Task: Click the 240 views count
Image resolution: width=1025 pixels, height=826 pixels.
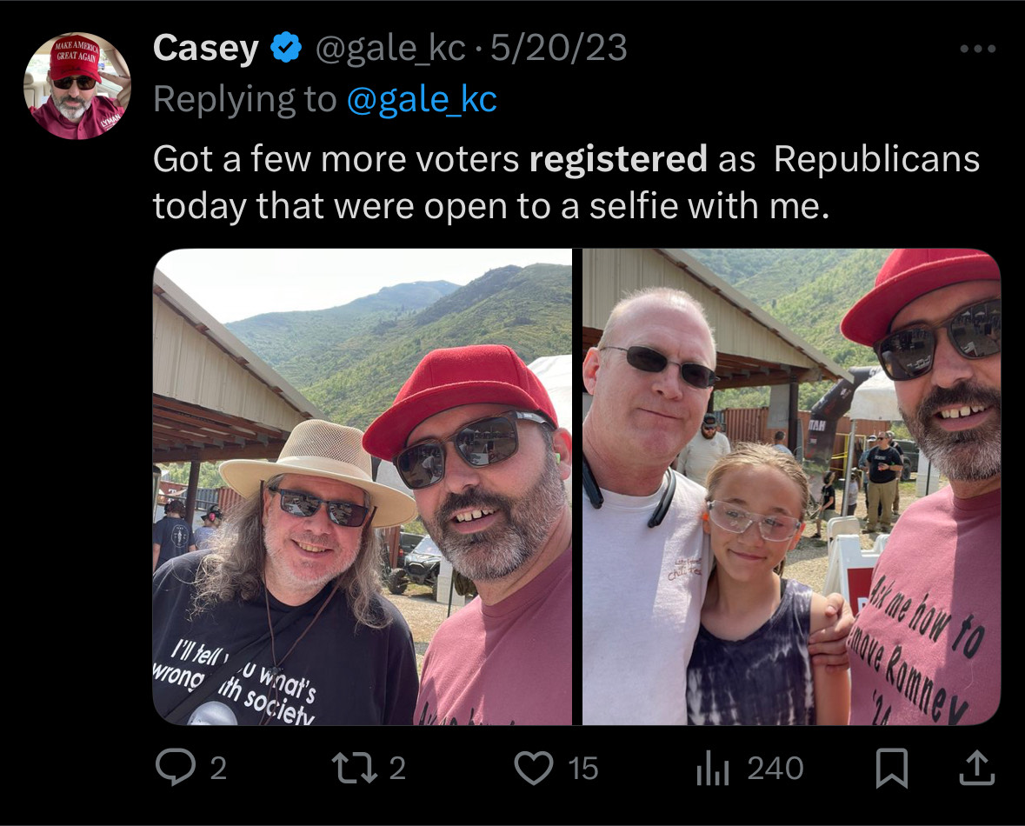Action: click(775, 769)
